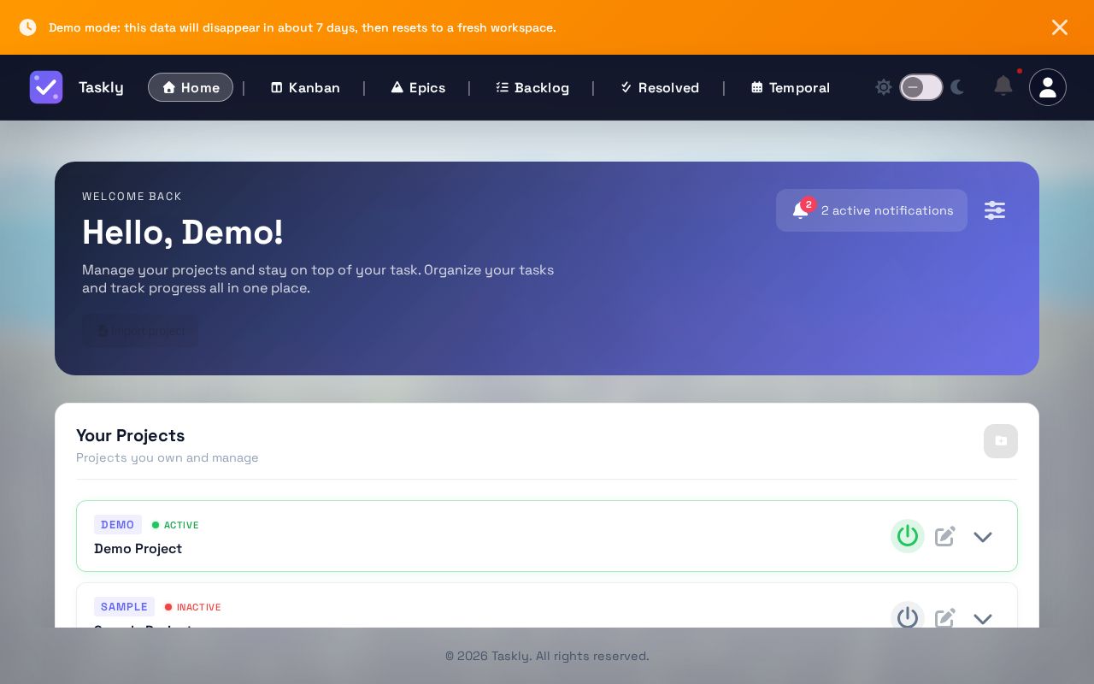Dismiss the demo mode banner
Image resolution: width=1094 pixels, height=684 pixels.
point(1060,27)
